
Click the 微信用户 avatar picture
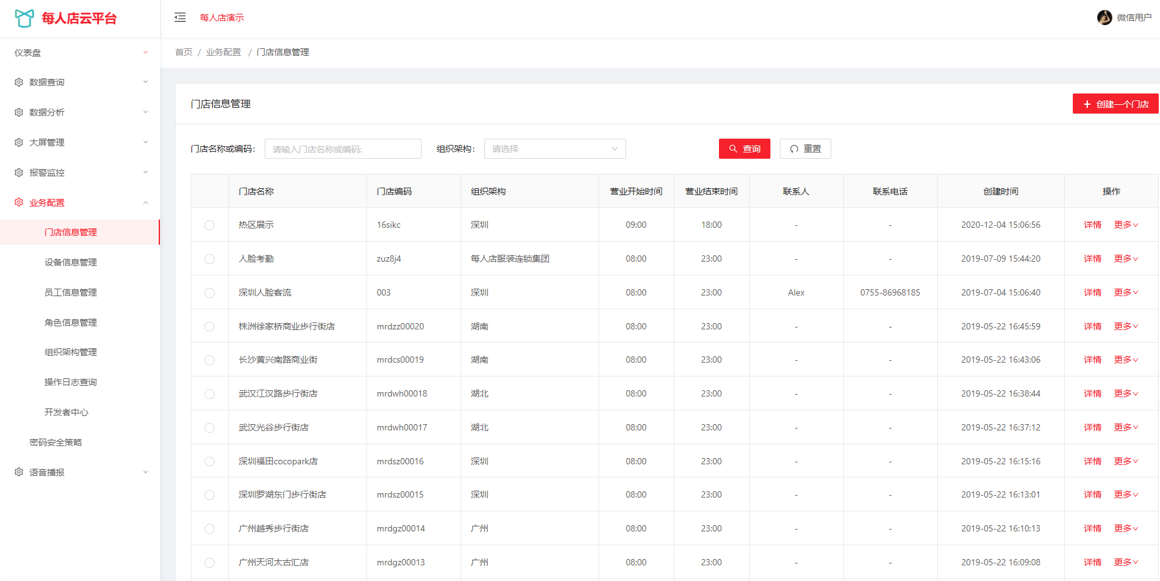pos(1105,18)
